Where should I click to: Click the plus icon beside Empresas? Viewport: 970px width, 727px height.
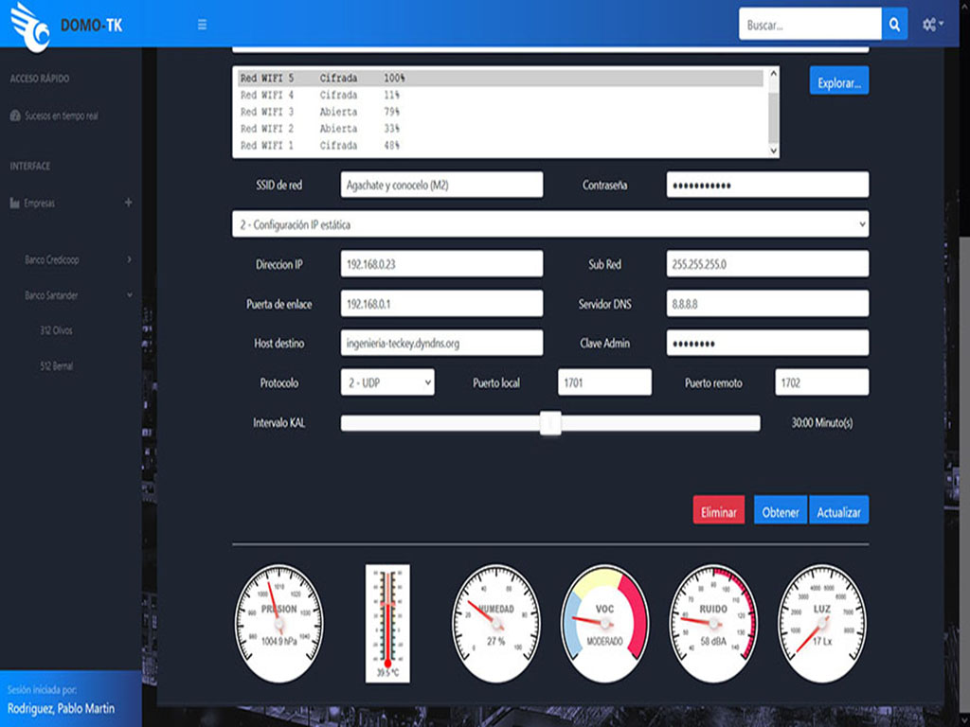[128, 203]
